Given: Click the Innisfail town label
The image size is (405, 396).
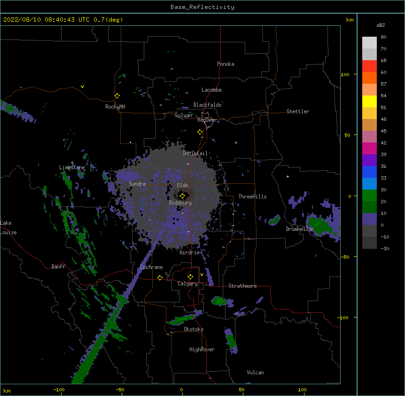Looking at the screenshot, I should coord(195,153).
